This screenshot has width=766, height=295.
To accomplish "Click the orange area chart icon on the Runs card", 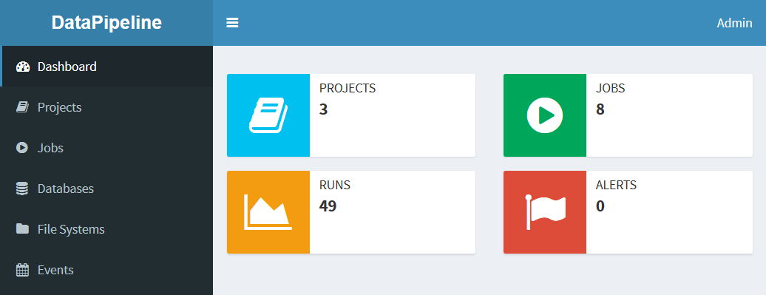I will (x=268, y=212).
